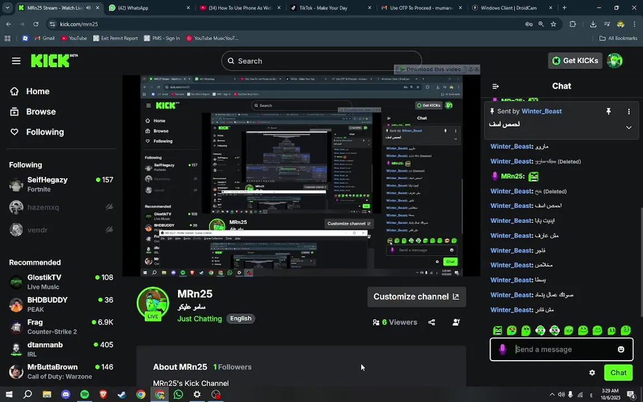Collapse the chat panel with the arrow icon
Viewport: 643px width, 402px height.
click(x=496, y=86)
